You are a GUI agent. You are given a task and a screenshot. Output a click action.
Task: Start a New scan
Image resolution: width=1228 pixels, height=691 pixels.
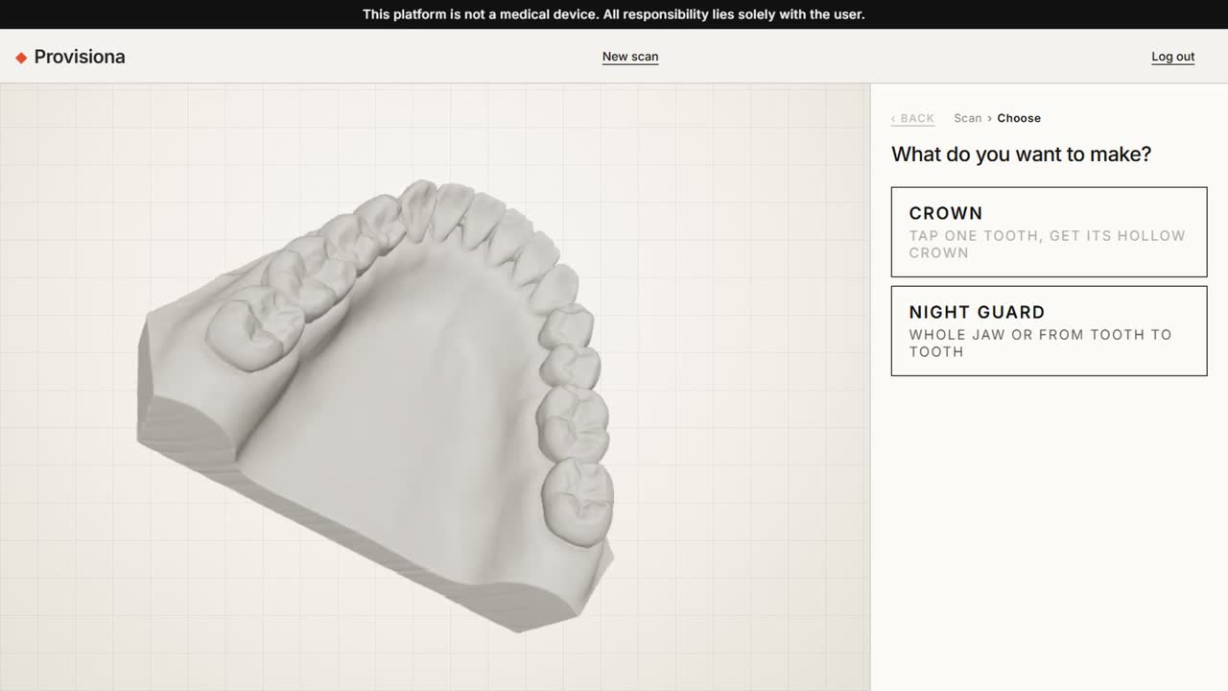(x=630, y=57)
